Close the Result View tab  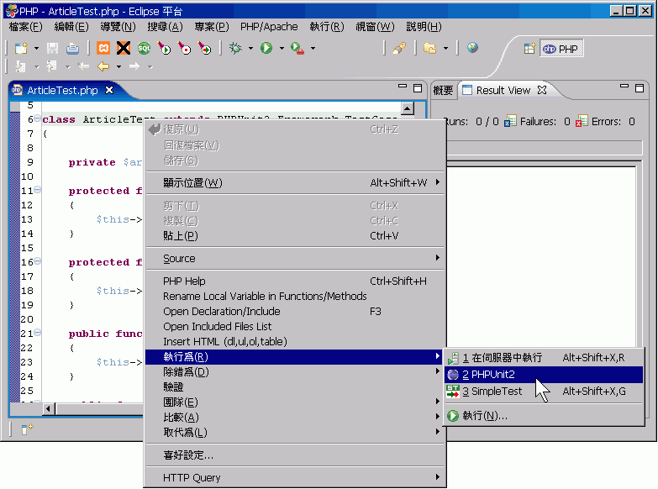click(x=542, y=90)
